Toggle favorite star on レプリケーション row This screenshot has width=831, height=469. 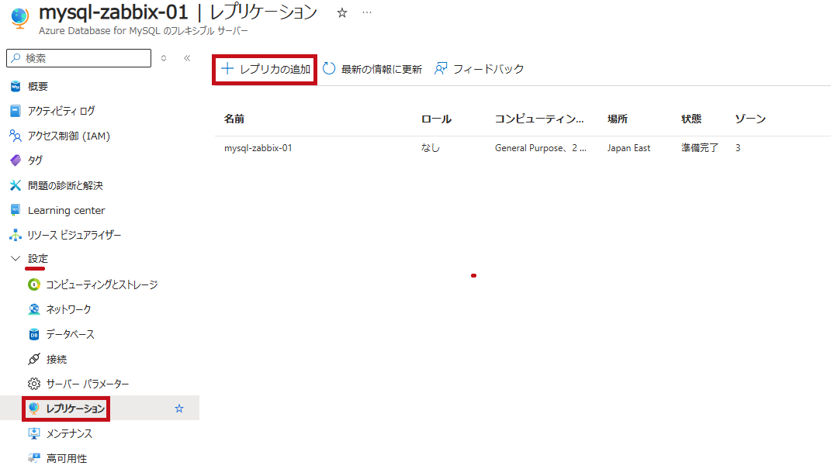pyautogui.click(x=179, y=409)
